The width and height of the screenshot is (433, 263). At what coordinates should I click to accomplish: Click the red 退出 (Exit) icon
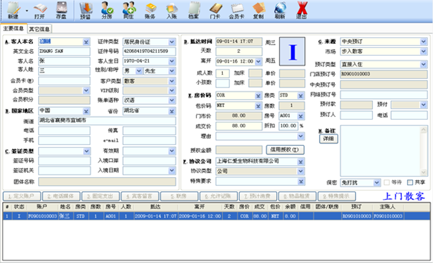[x=302, y=9]
